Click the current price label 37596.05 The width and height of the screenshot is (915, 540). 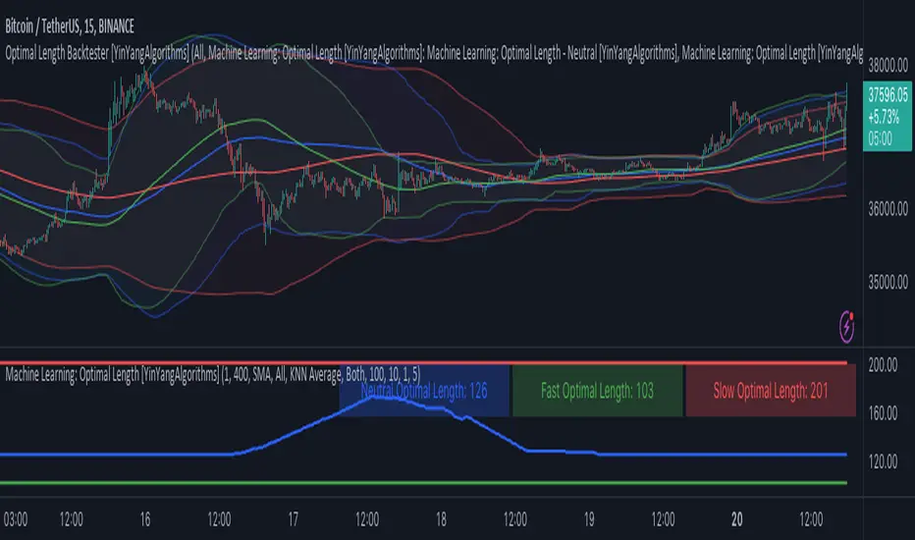[888, 116]
